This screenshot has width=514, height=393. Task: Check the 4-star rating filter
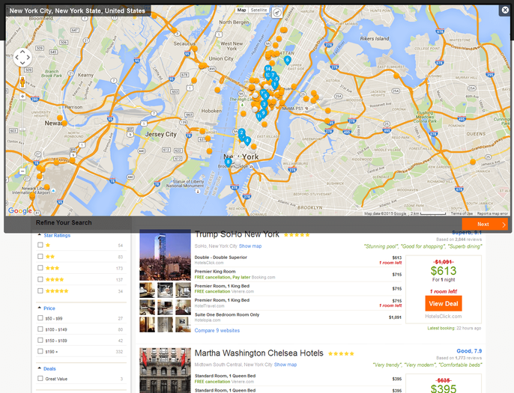tap(40, 279)
